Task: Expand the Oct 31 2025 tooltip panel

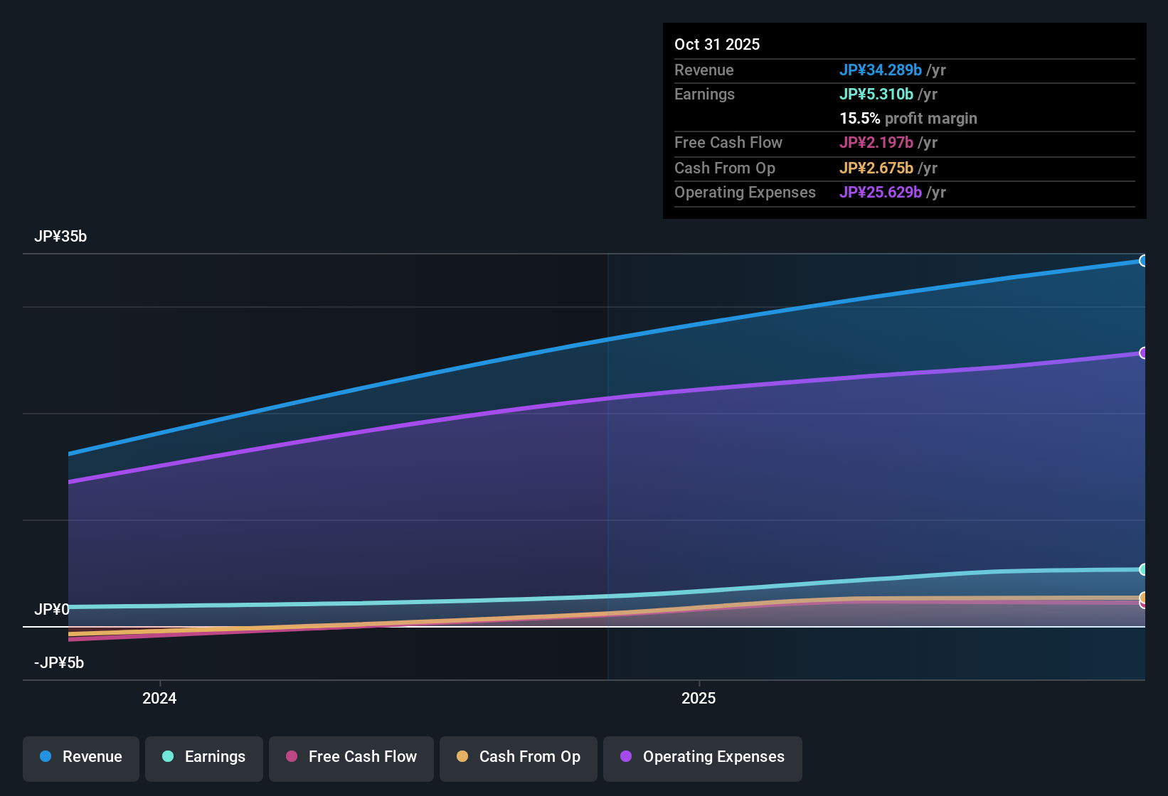Action: click(904, 121)
